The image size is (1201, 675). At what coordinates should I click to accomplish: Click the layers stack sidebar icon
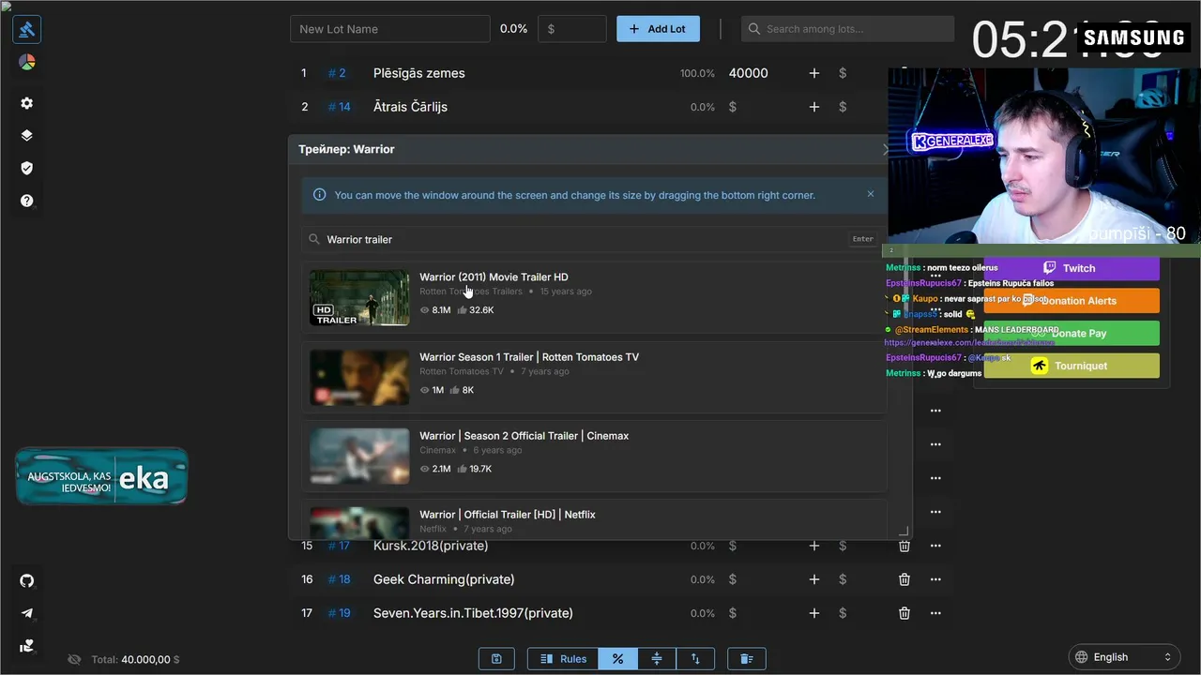pos(27,135)
